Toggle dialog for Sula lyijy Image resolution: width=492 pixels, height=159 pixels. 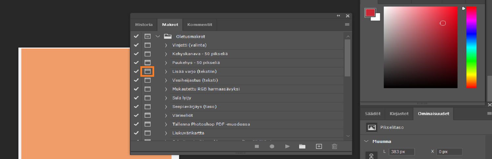(x=148, y=98)
